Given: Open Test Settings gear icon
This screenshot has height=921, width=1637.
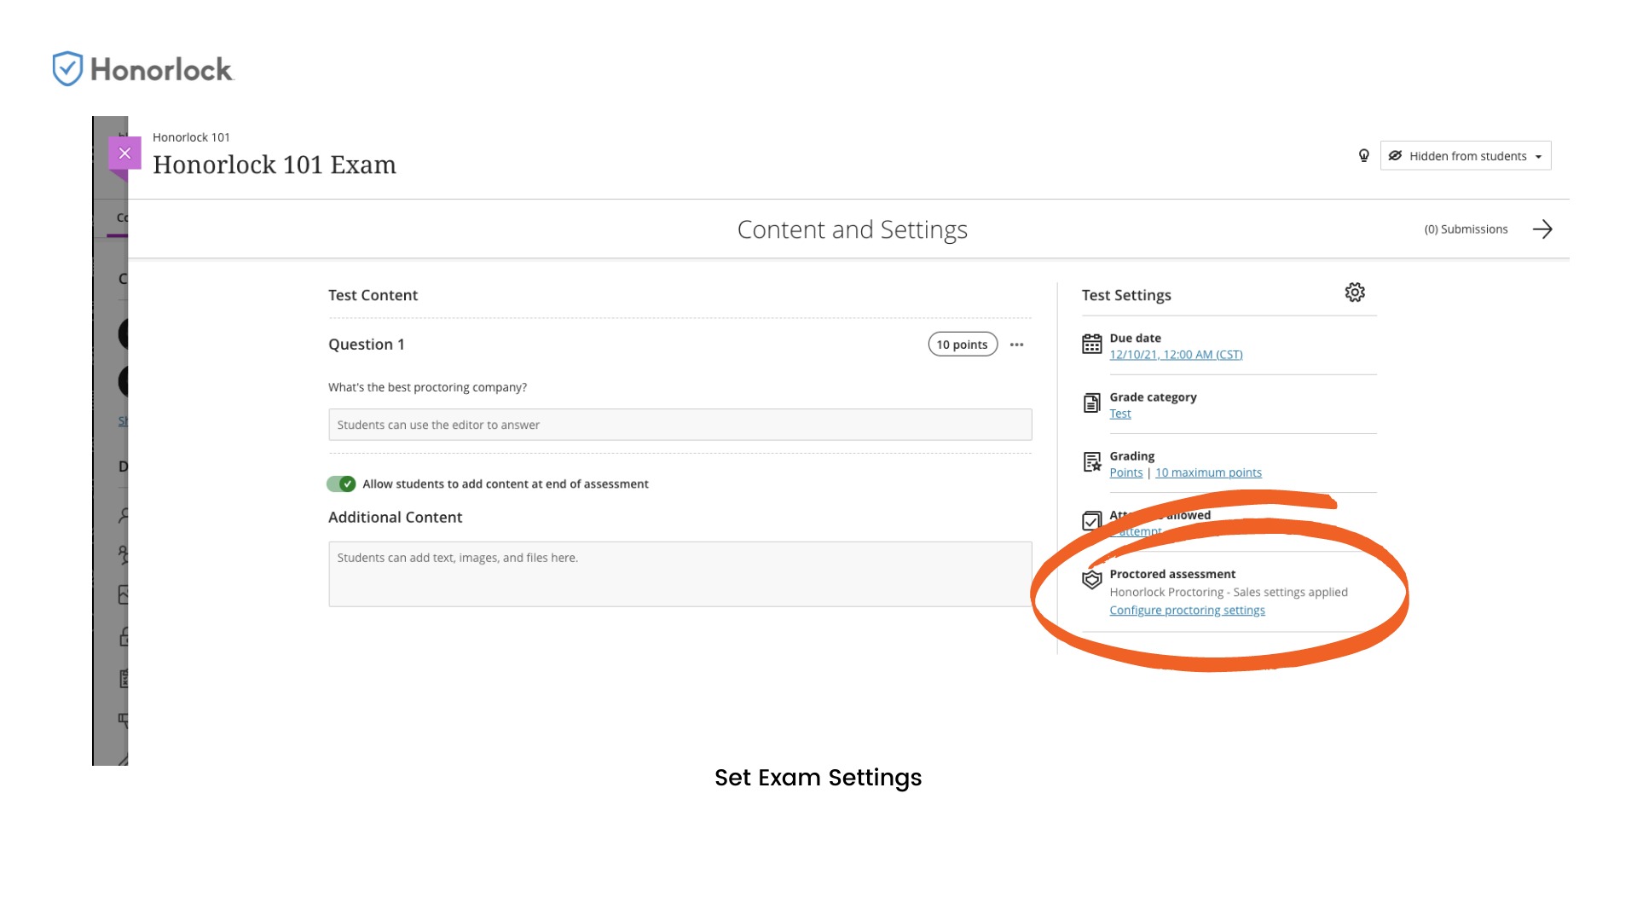Looking at the screenshot, I should pyautogui.click(x=1355, y=293).
